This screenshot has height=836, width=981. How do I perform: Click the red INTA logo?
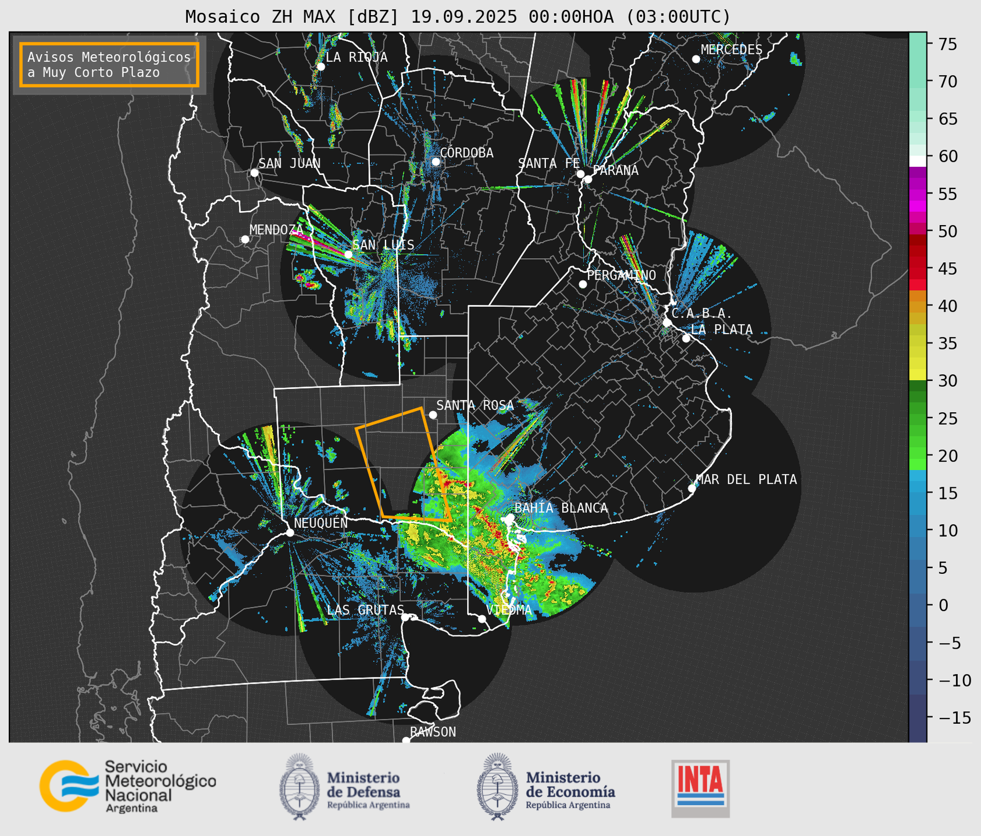[x=700, y=788]
